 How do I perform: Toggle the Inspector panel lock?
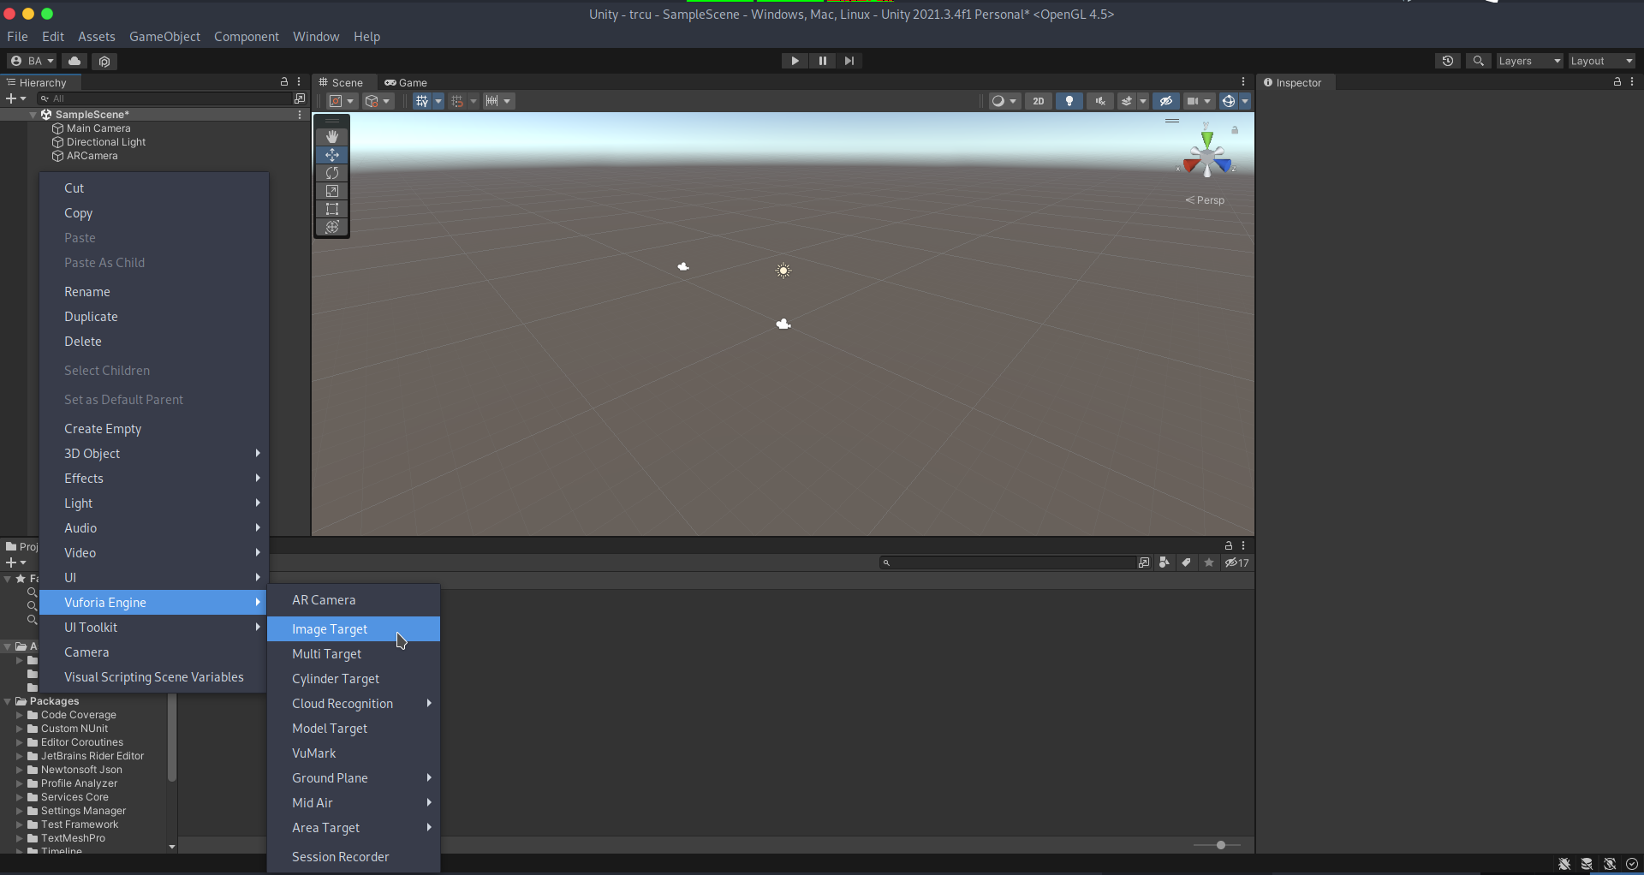1617,82
